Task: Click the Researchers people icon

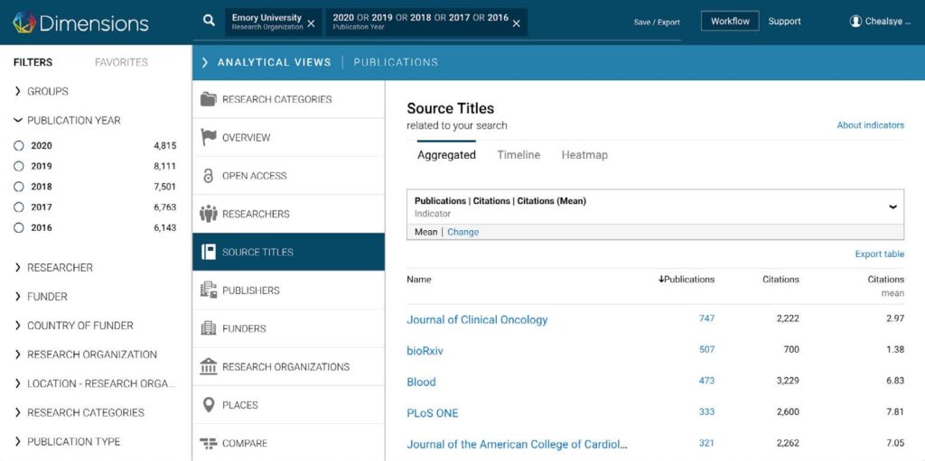Action: [209, 214]
